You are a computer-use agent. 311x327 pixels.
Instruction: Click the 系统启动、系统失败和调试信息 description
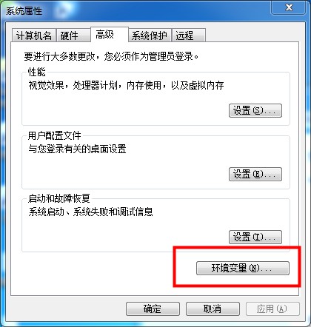click(90, 212)
